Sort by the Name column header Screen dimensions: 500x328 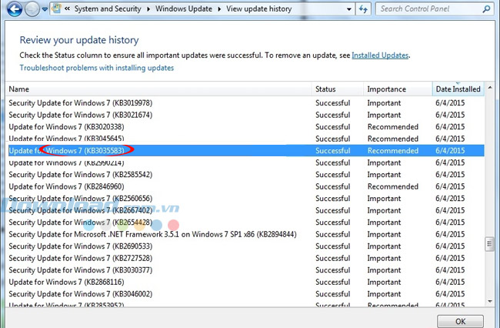[158, 89]
